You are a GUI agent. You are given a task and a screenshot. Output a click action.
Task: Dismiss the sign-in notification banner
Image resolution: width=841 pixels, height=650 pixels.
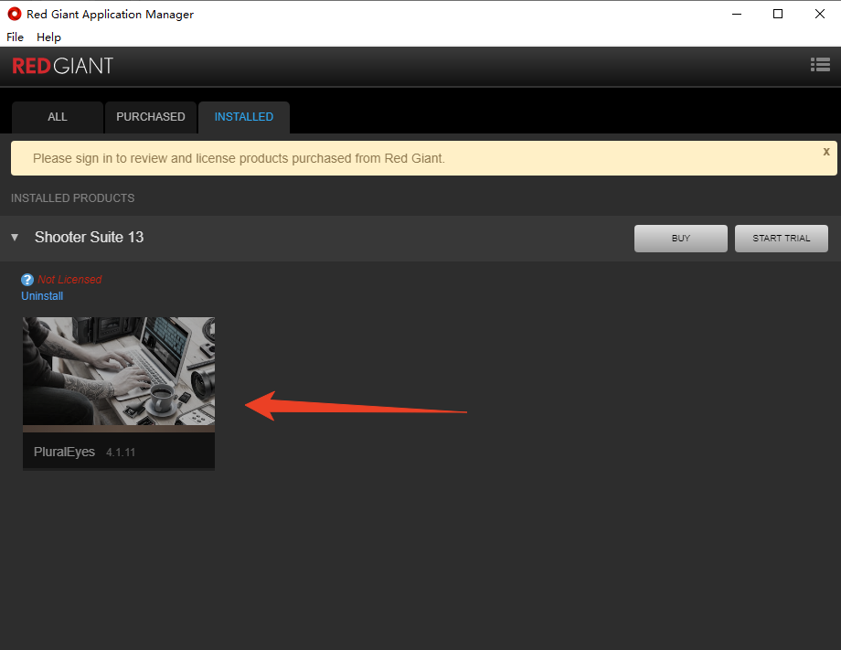tap(826, 152)
